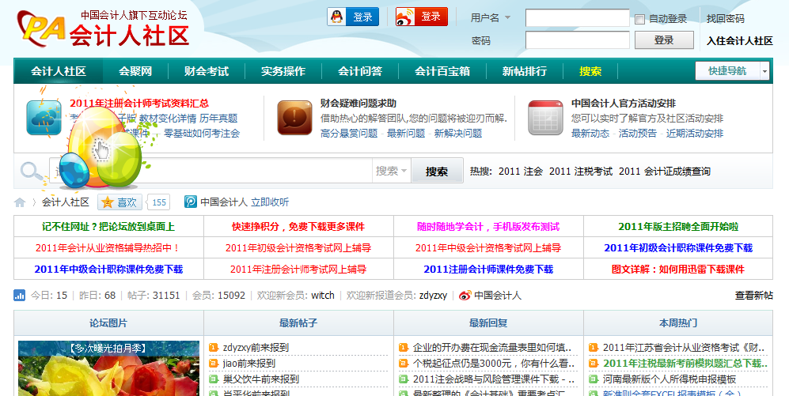Click the 查看新帖 link
The image size is (789, 396).
[x=753, y=296]
